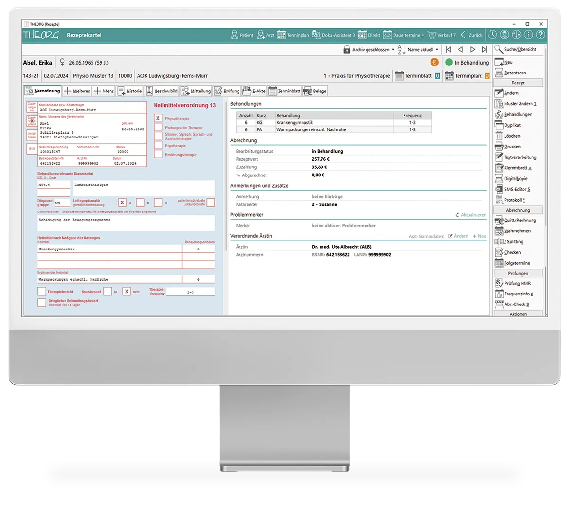
Task: Open the Patient toolbar icon
Action: [242, 35]
